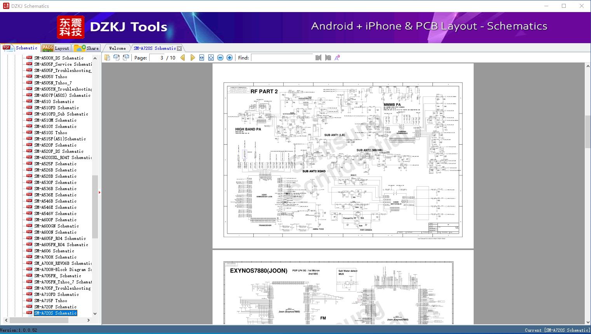
Task: Open the Share tab
Action: [x=87, y=48]
